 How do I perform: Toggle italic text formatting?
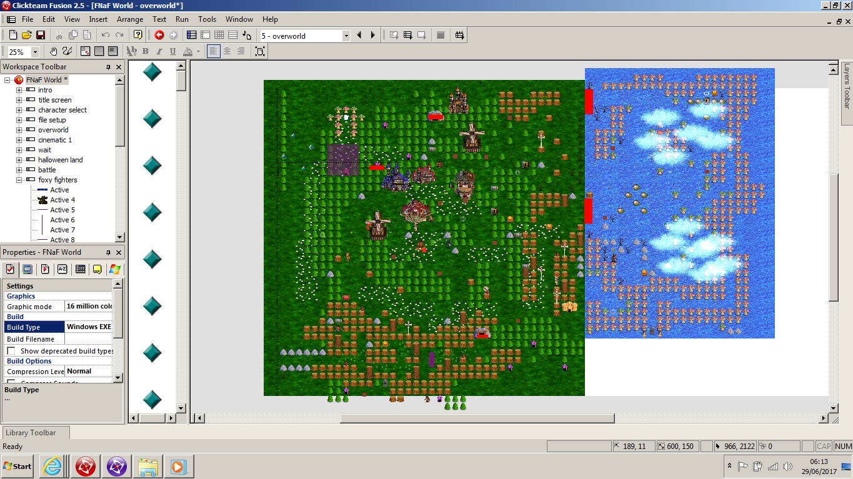(159, 51)
